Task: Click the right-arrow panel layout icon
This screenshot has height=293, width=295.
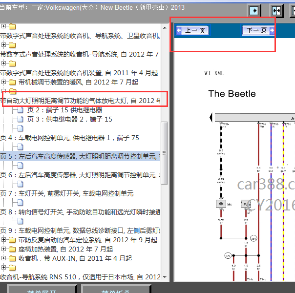Action: (x=254, y=11)
